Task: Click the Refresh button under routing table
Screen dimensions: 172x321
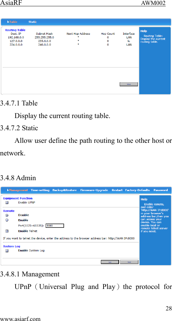Action: (x=129, y=84)
